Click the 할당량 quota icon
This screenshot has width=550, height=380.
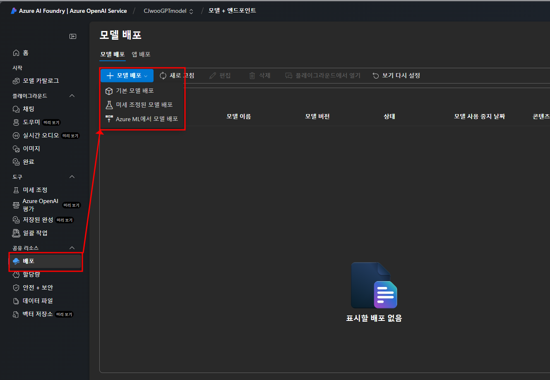click(x=16, y=274)
